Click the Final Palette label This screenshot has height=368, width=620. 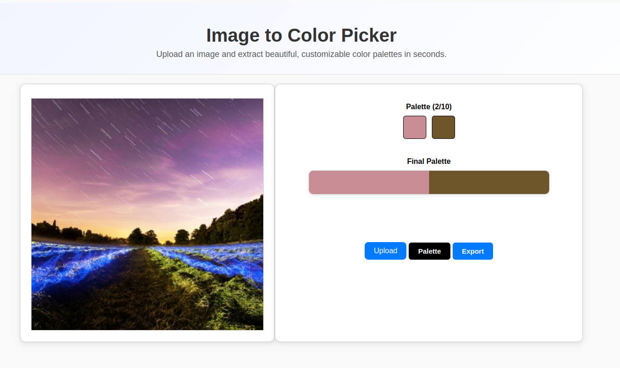point(429,161)
